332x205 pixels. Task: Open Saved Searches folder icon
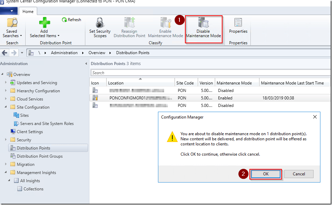[x=12, y=23]
